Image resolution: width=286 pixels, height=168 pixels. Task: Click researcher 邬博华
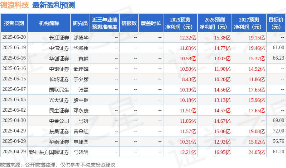click(81, 38)
